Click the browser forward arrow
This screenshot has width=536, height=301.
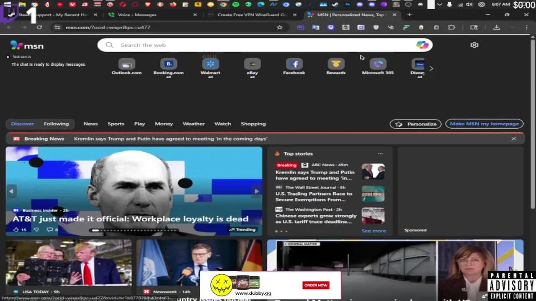24,27
